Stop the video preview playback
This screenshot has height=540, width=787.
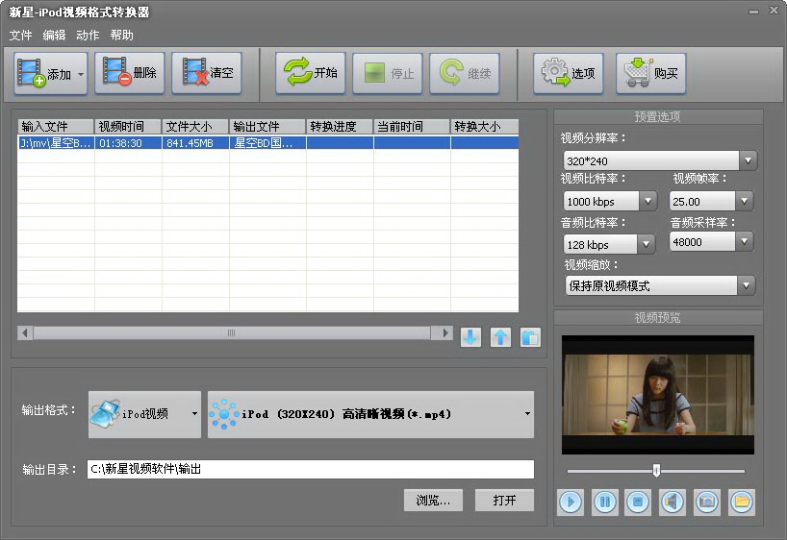[x=638, y=502]
